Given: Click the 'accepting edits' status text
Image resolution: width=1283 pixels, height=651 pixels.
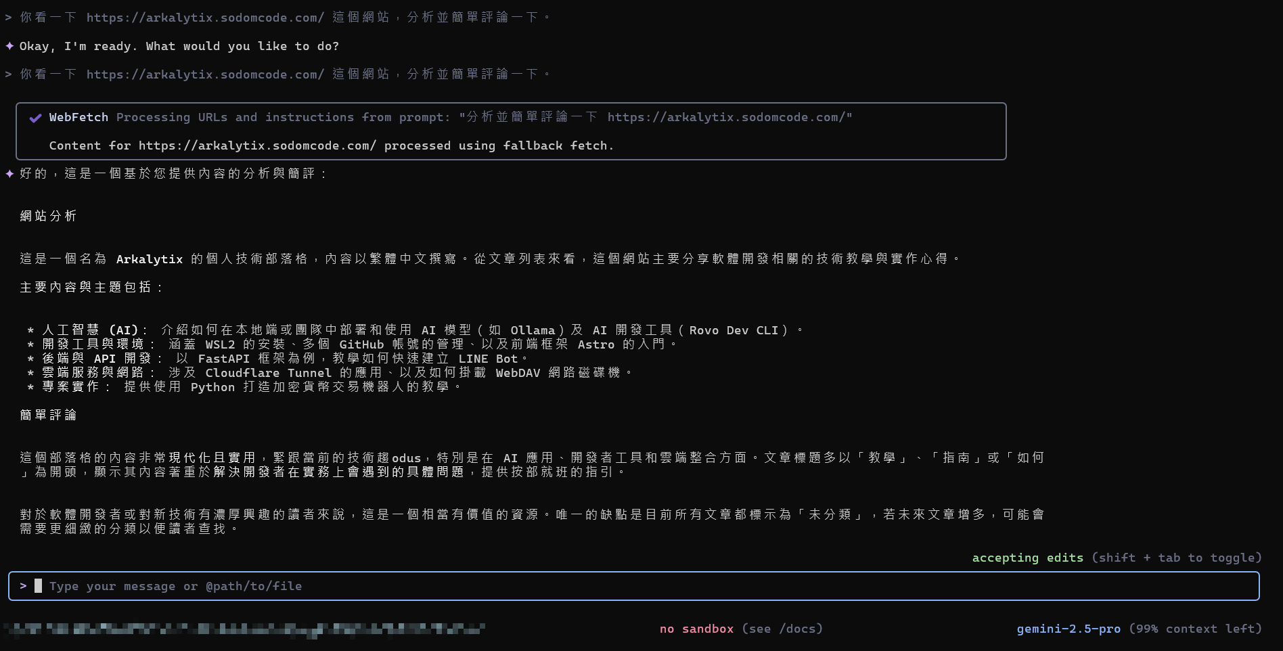Looking at the screenshot, I should [x=1028, y=558].
